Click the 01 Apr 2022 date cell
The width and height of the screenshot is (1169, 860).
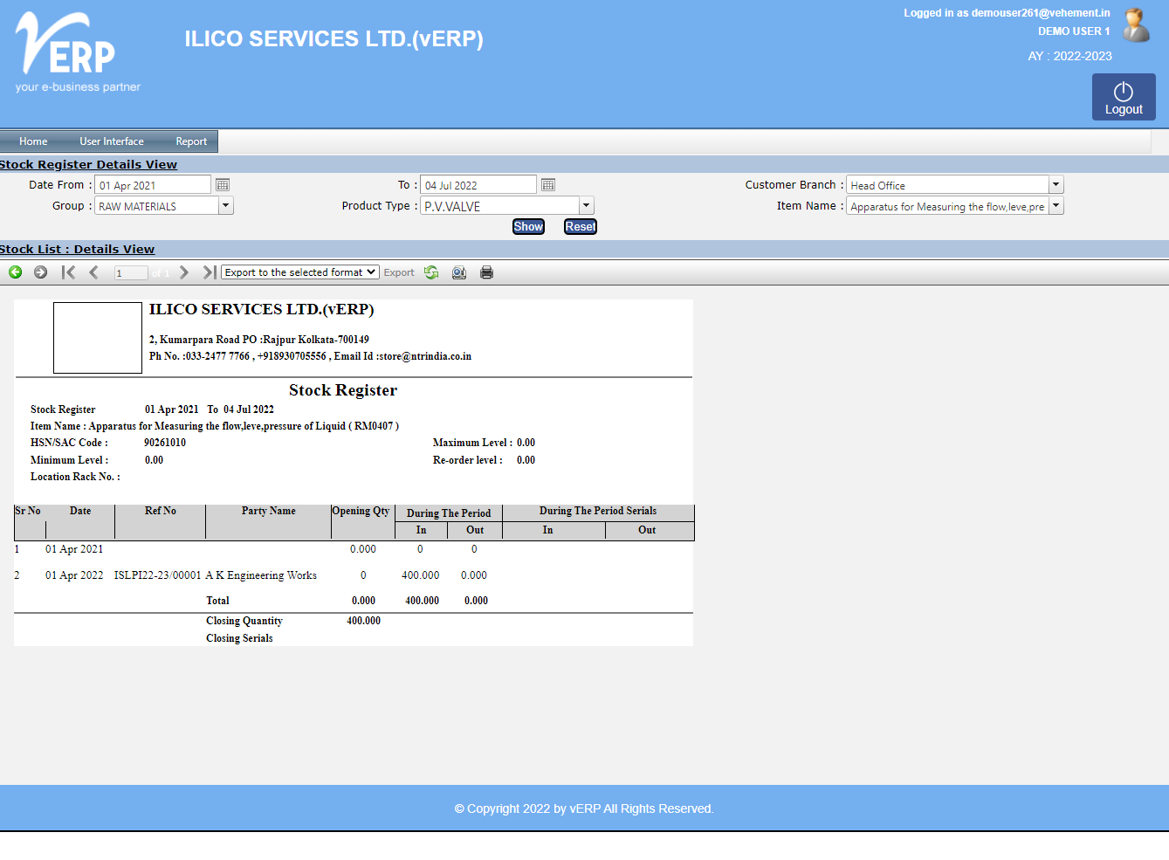point(74,575)
